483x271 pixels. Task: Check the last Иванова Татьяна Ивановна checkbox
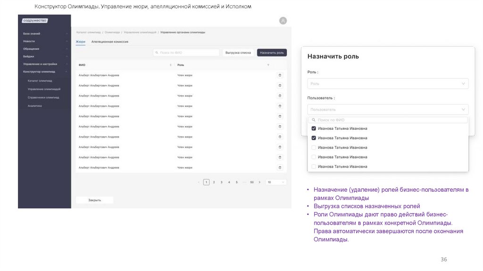pos(314,166)
